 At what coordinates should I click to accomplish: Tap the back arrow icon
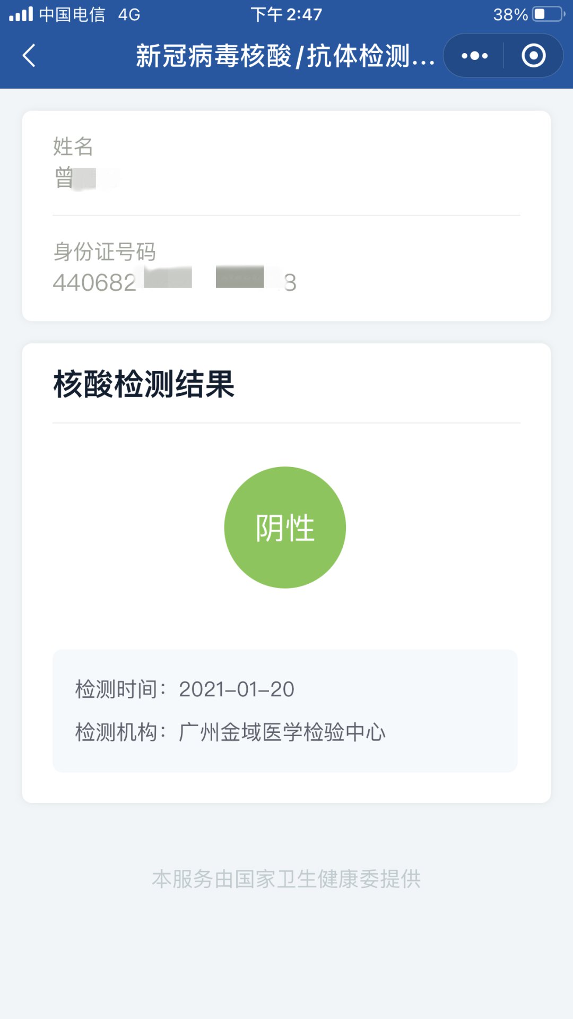[30, 56]
